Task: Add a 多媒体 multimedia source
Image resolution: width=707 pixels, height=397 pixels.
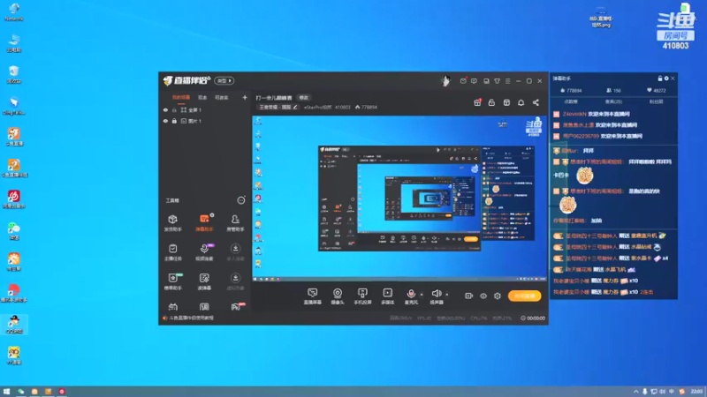Action: click(x=387, y=296)
